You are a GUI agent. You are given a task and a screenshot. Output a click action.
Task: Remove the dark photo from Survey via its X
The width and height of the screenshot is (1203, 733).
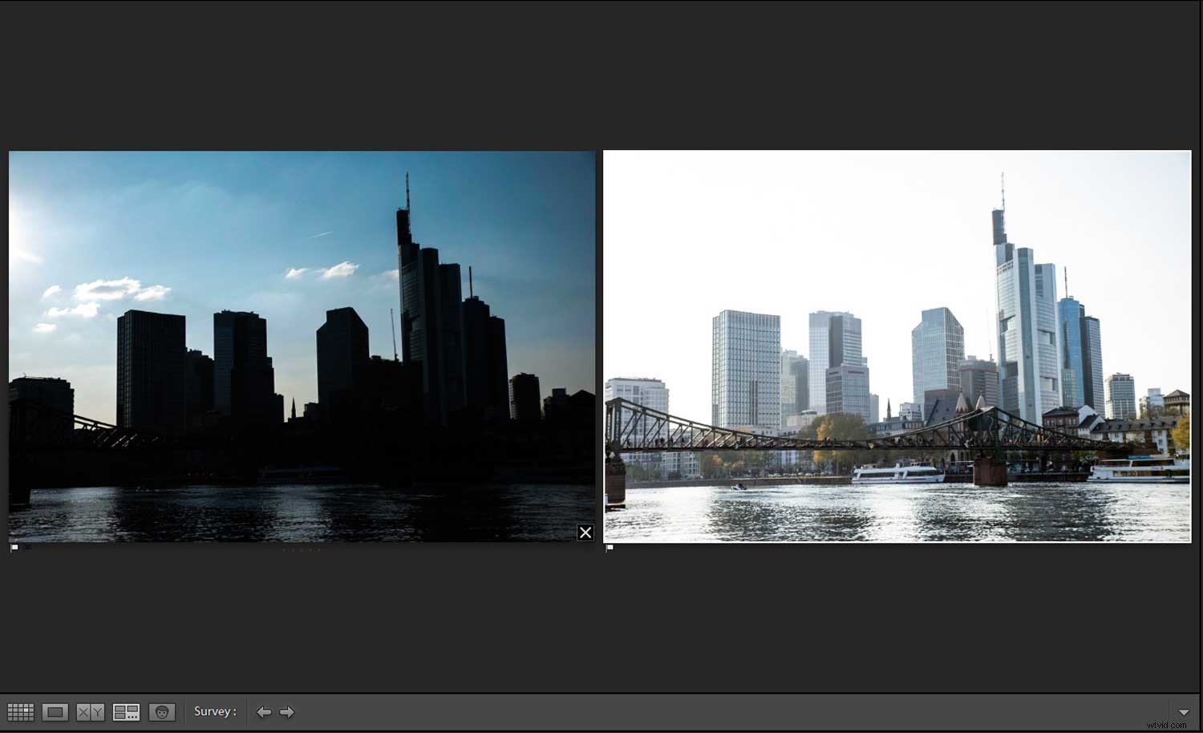click(585, 532)
